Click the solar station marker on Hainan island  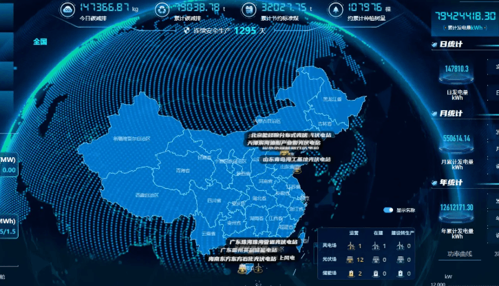(242, 269)
